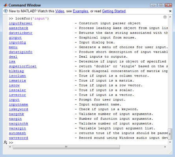The image size is (175, 157).
Task: Click 'Input dialog box.' description
Action: tap(97, 42)
